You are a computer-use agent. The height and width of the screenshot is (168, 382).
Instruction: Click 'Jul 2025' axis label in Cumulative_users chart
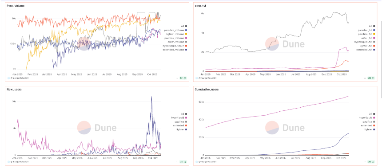295,158
